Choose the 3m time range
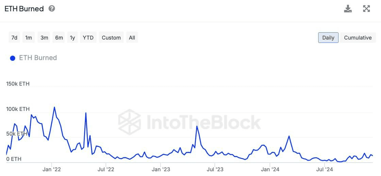This screenshot has width=381, height=176. point(44,38)
